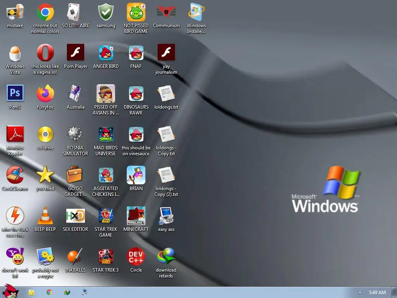Open the 'Australia' spider solitaire icon

coord(76,94)
